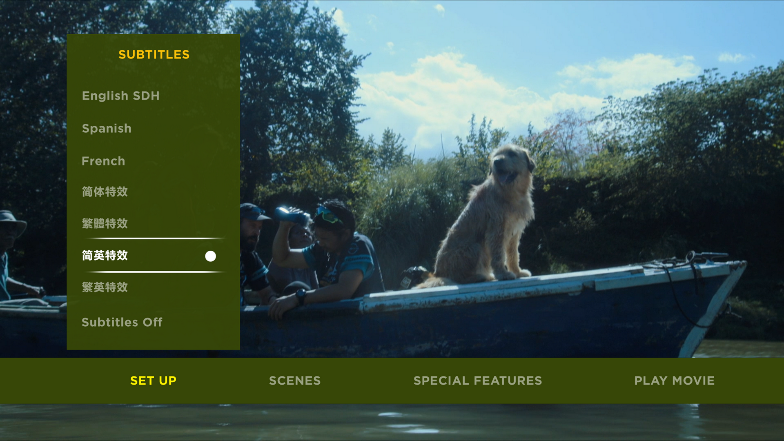Pick 简体特效 subtitle track
Viewport: 784px width, 441px height.
click(105, 192)
